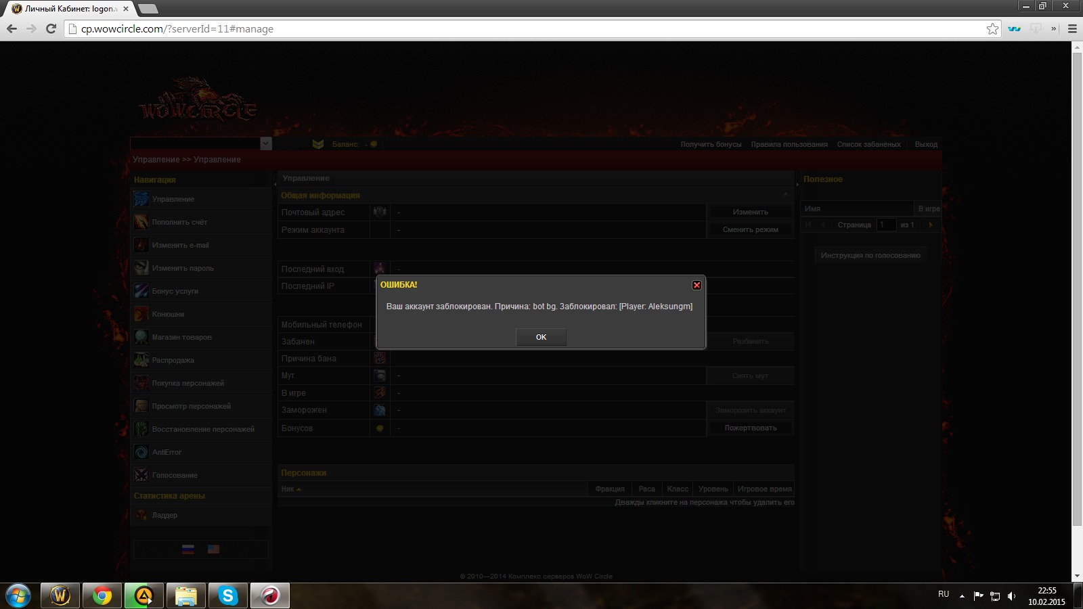The width and height of the screenshot is (1083, 609).
Task: Open Голосование in the sidebar
Action: tap(201, 475)
